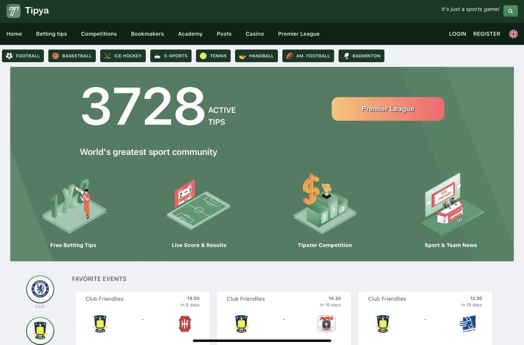
Task: Open the Academy navigation item
Action: (190, 34)
